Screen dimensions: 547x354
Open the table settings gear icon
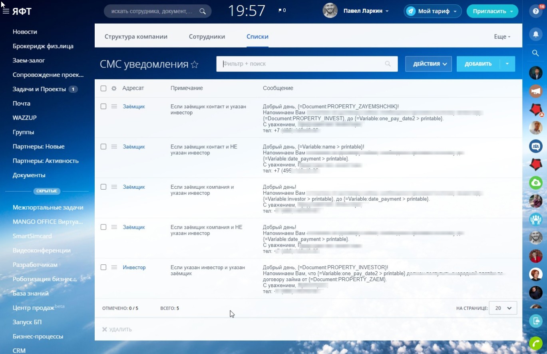[x=114, y=88]
